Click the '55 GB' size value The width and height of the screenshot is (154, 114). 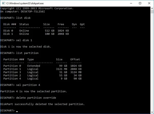(63, 75)
